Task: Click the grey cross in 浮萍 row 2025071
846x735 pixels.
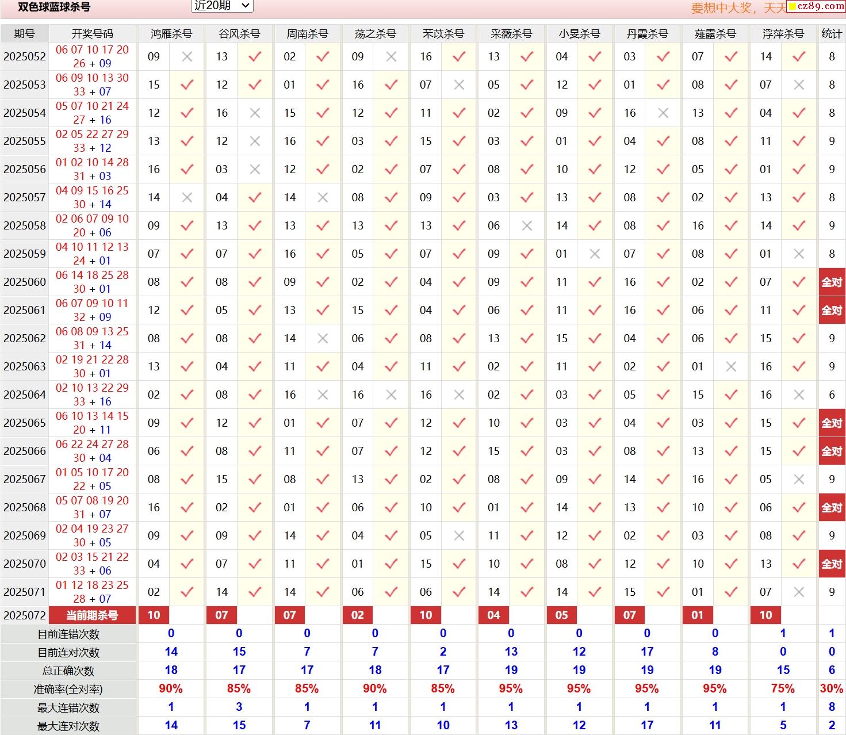Action: (799, 592)
